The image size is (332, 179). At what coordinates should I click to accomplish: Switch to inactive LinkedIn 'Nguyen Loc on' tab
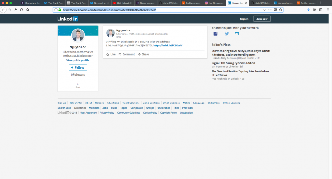click(283, 3)
